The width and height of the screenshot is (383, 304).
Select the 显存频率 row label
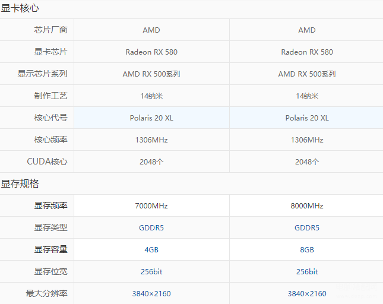pos(50,205)
